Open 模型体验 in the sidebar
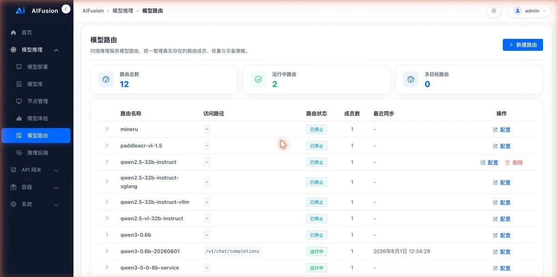 (x=36, y=119)
